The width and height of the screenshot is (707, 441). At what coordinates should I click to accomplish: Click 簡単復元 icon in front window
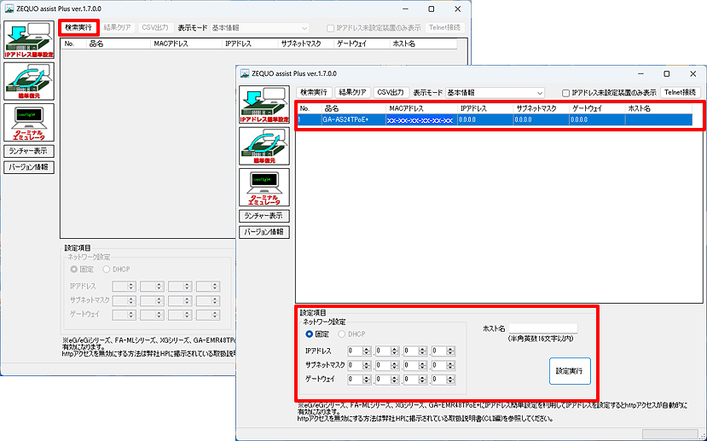(x=264, y=145)
